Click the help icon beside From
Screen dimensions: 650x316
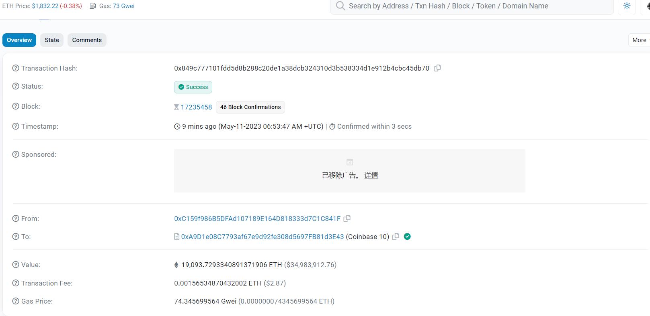coord(16,219)
